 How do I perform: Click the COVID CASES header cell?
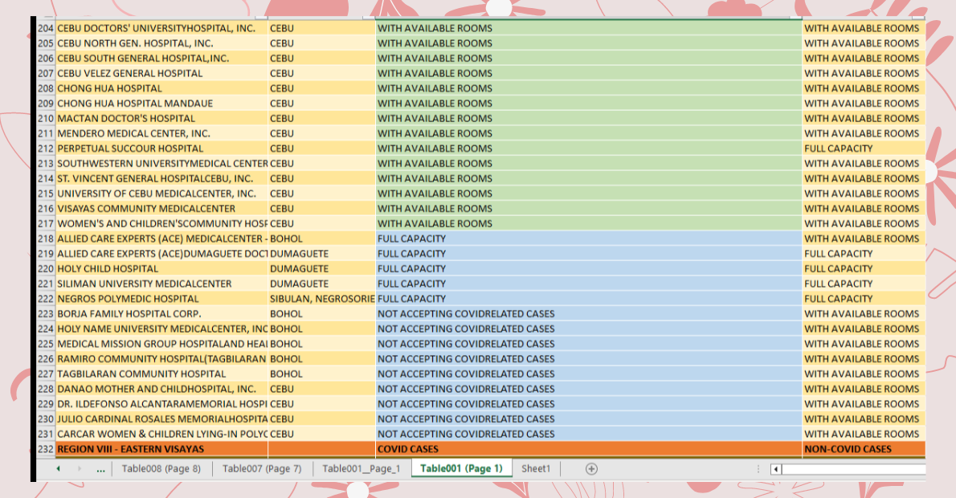tap(588, 449)
